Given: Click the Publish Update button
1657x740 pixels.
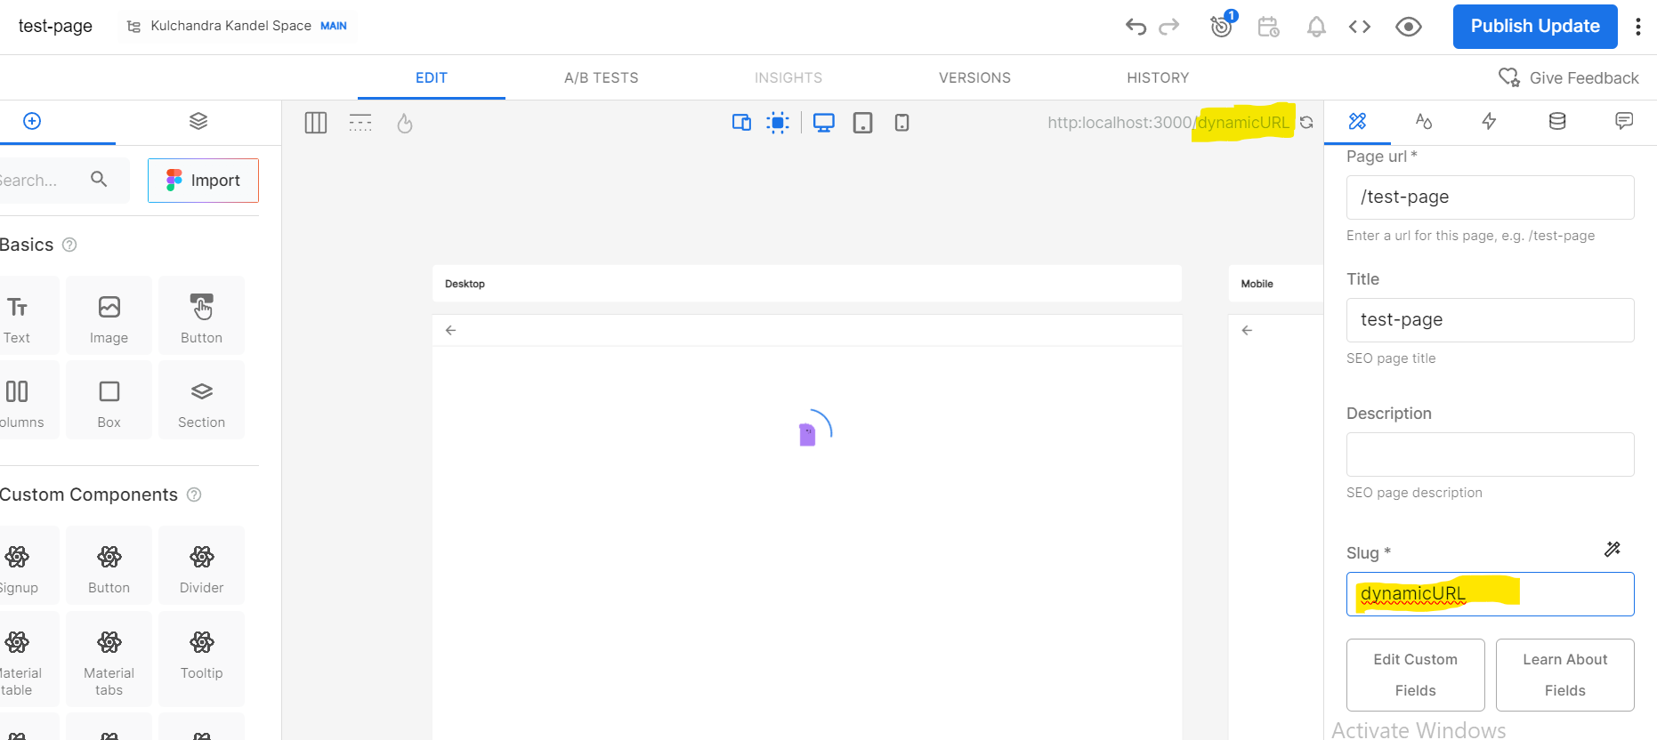Looking at the screenshot, I should click(x=1534, y=27).
